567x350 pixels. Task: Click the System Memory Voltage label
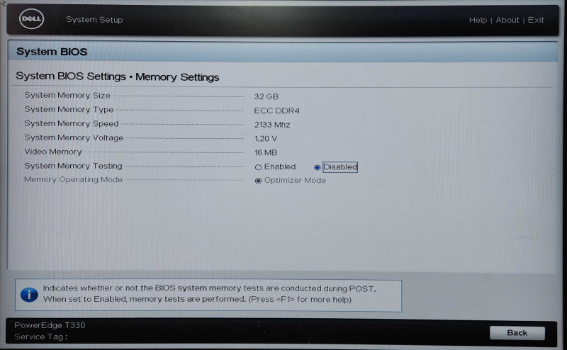(x=74, y=137)
